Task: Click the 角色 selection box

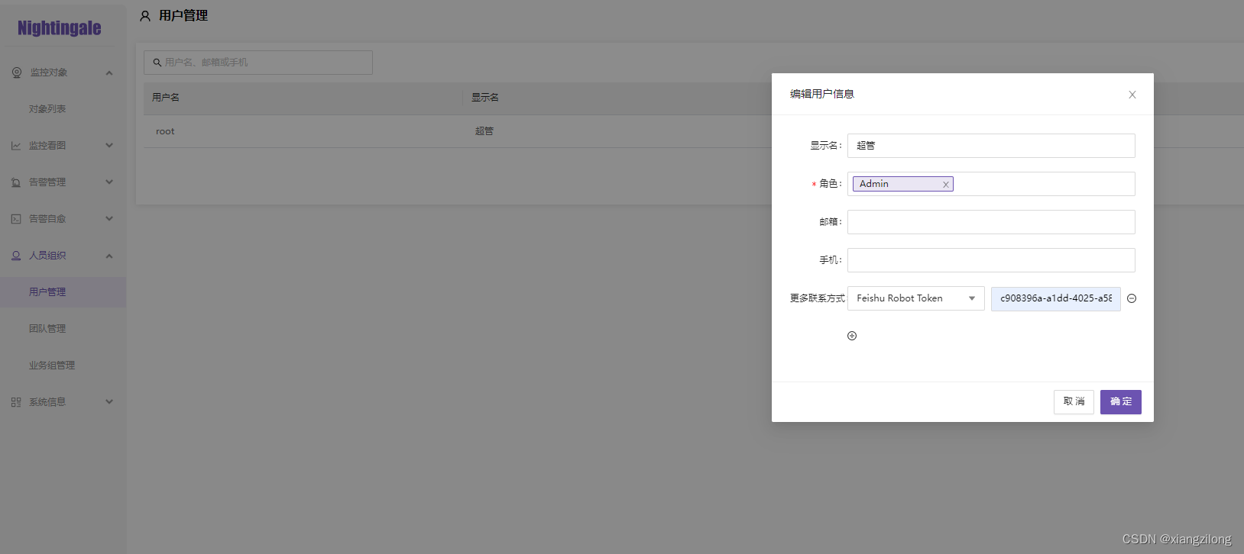Action: pos(991,184)
